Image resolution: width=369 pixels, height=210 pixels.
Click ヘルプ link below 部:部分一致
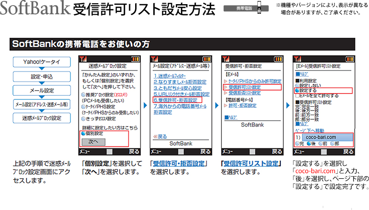point(302,124)
